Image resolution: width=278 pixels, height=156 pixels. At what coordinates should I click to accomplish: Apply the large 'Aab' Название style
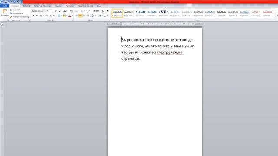pyautogui.click(x=163, y=13)
